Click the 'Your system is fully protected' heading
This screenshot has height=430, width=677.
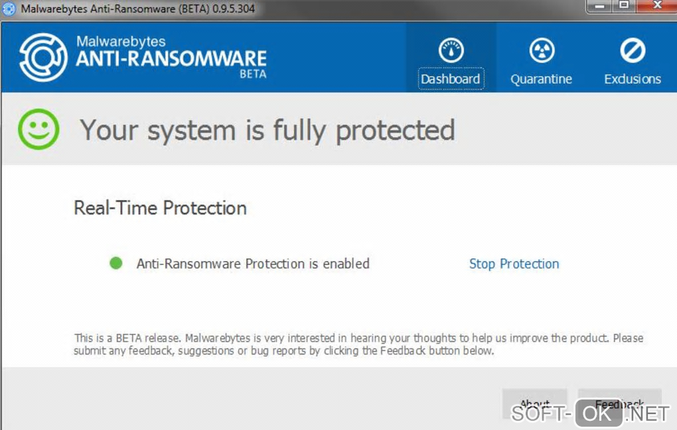click(267, 130)
